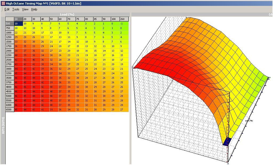
Task: Click the blank top-left corner table cell
Action: 10,19
